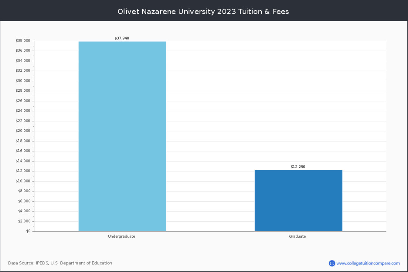
Task: Click the $12,290 data label
Action: coord(298,167)
